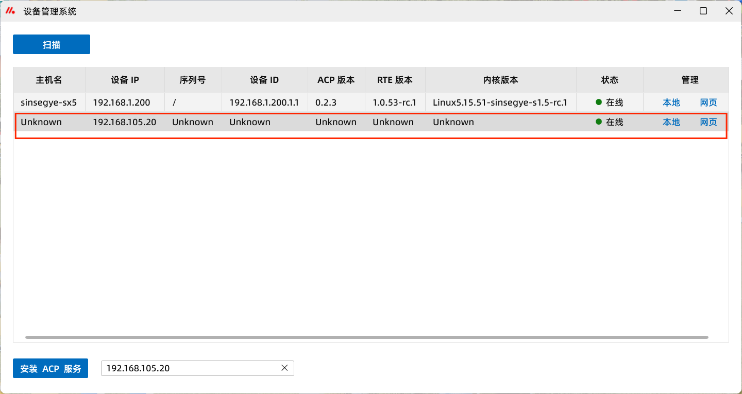Click the 内核版本 column header
The image size is (742, 394).
(500, 80)
